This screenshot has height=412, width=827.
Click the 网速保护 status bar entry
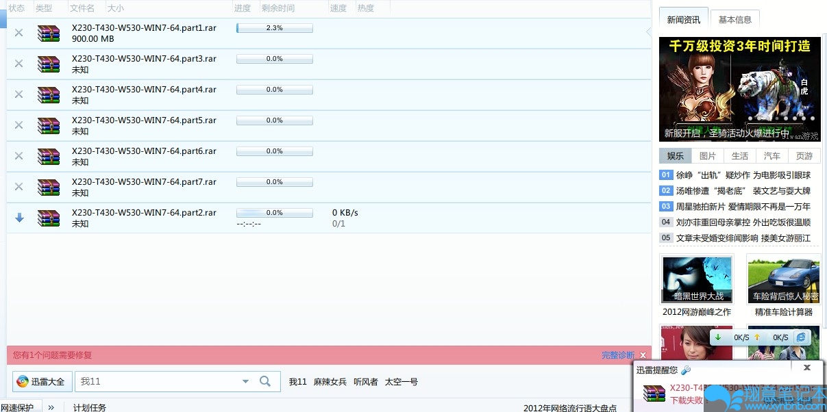pyautogui.click(x=17, y=408)
